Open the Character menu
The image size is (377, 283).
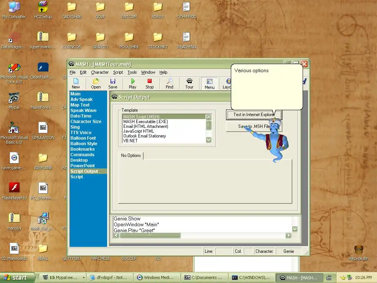[100, 72]
